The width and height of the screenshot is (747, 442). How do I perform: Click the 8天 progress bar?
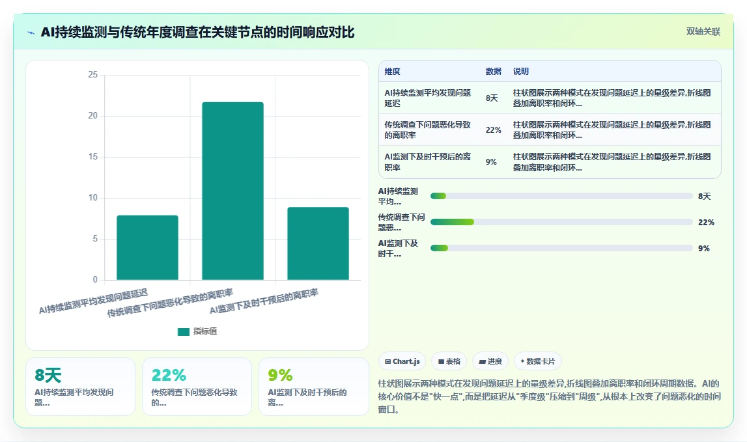(x=561, y=196)
